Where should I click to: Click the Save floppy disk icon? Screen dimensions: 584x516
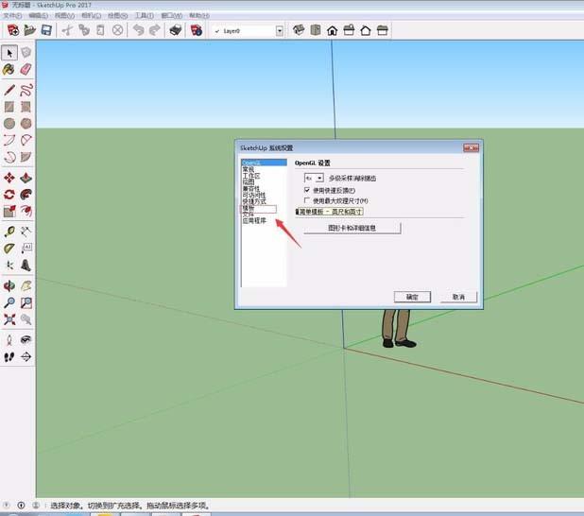[x=45, y=30]
